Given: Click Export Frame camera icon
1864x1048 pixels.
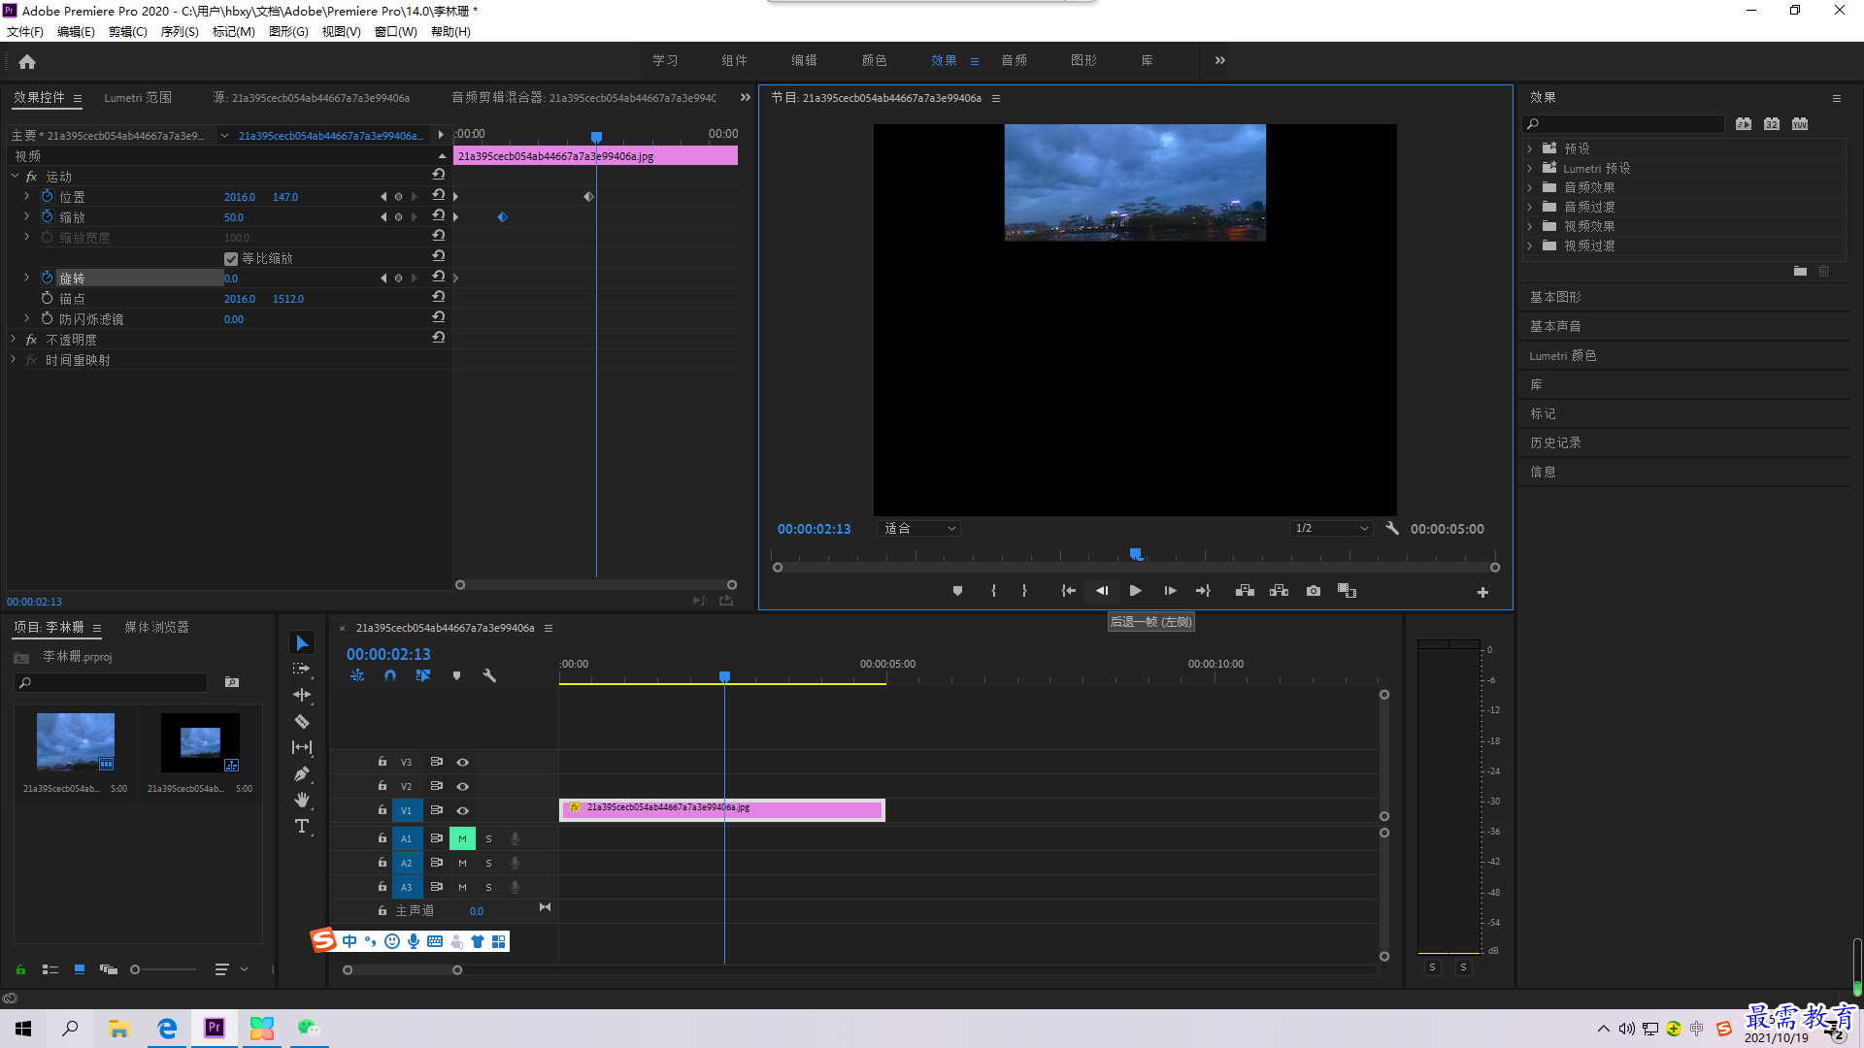Looking at the screenshot, I should click(1314, 591).
